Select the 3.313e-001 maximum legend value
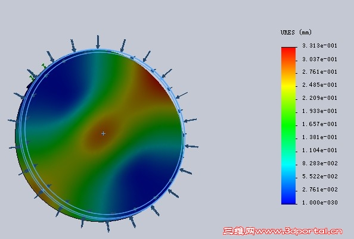Screen dimensions: 354x239 click(319, 46)
